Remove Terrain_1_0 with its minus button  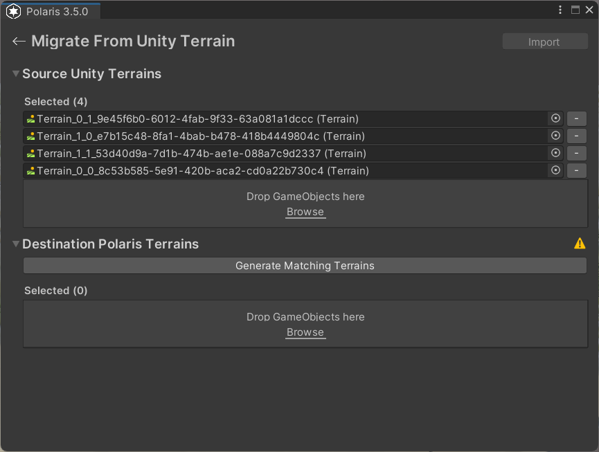576,136
